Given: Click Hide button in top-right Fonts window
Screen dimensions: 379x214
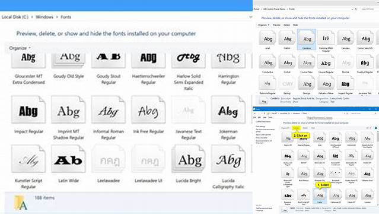Looking at the screenshot, I should click(295, 25).
